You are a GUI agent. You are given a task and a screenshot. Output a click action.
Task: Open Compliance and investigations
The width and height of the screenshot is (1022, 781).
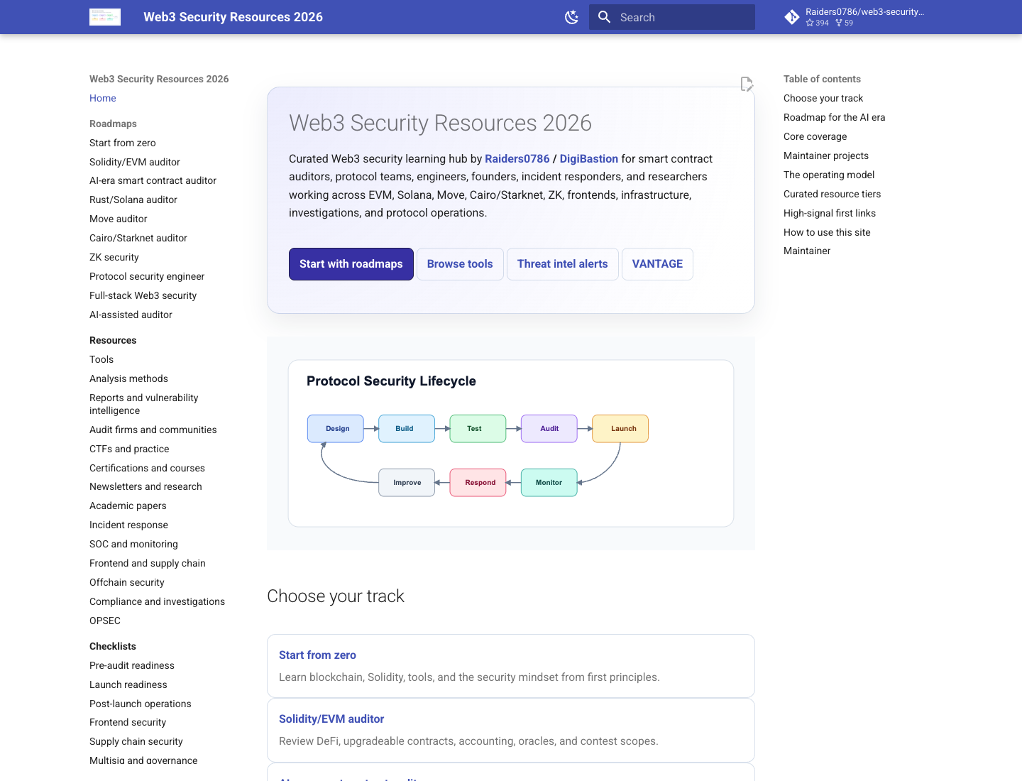(x=158, y=601)
